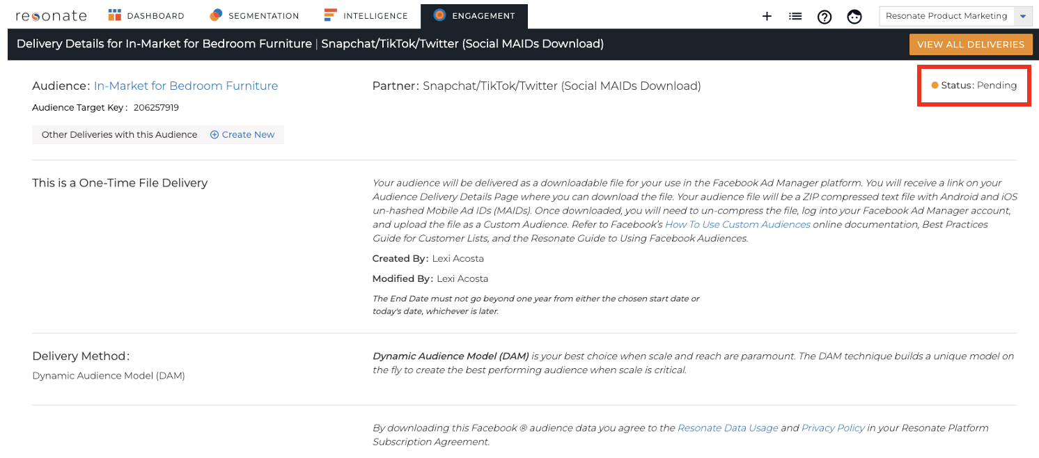Click the plus create icon
The width and height of the screenshot is (1039, 458).
click(x=767, y=16)
